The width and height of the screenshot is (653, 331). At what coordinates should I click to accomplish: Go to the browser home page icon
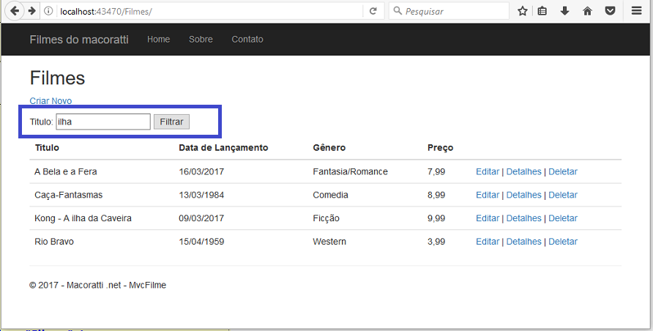[x=587, y=11]
